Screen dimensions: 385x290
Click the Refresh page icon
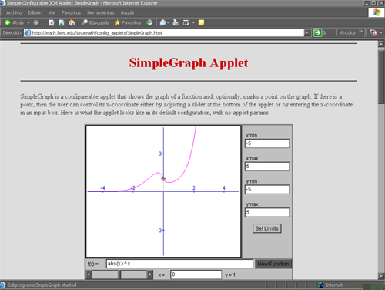pos(62,22)
